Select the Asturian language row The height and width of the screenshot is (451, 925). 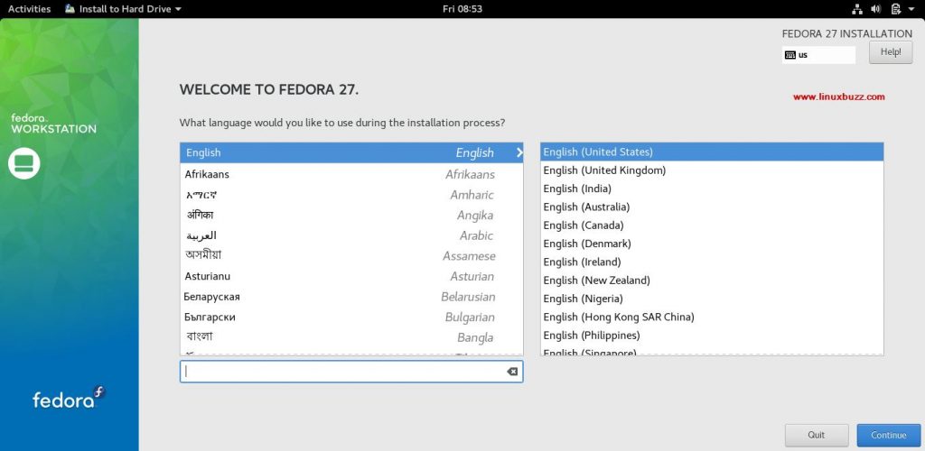pos(351,276)
